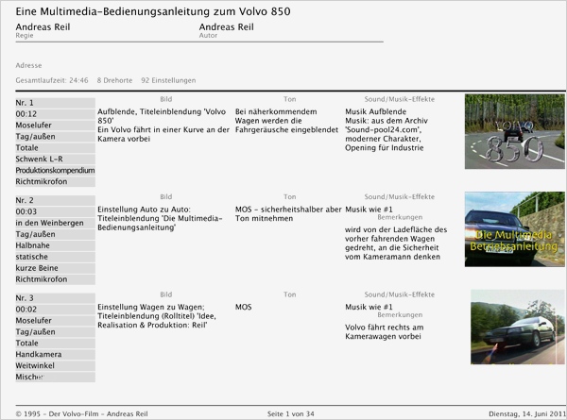Select 'Halbnahe' shot size field
Screen dimensions: 567x420
pos(55,245)
